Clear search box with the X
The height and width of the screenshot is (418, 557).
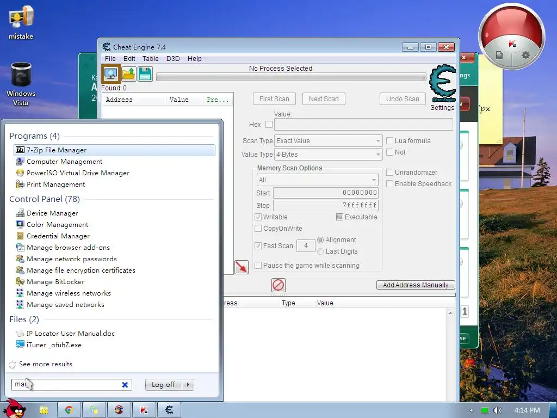click(125, 385)
